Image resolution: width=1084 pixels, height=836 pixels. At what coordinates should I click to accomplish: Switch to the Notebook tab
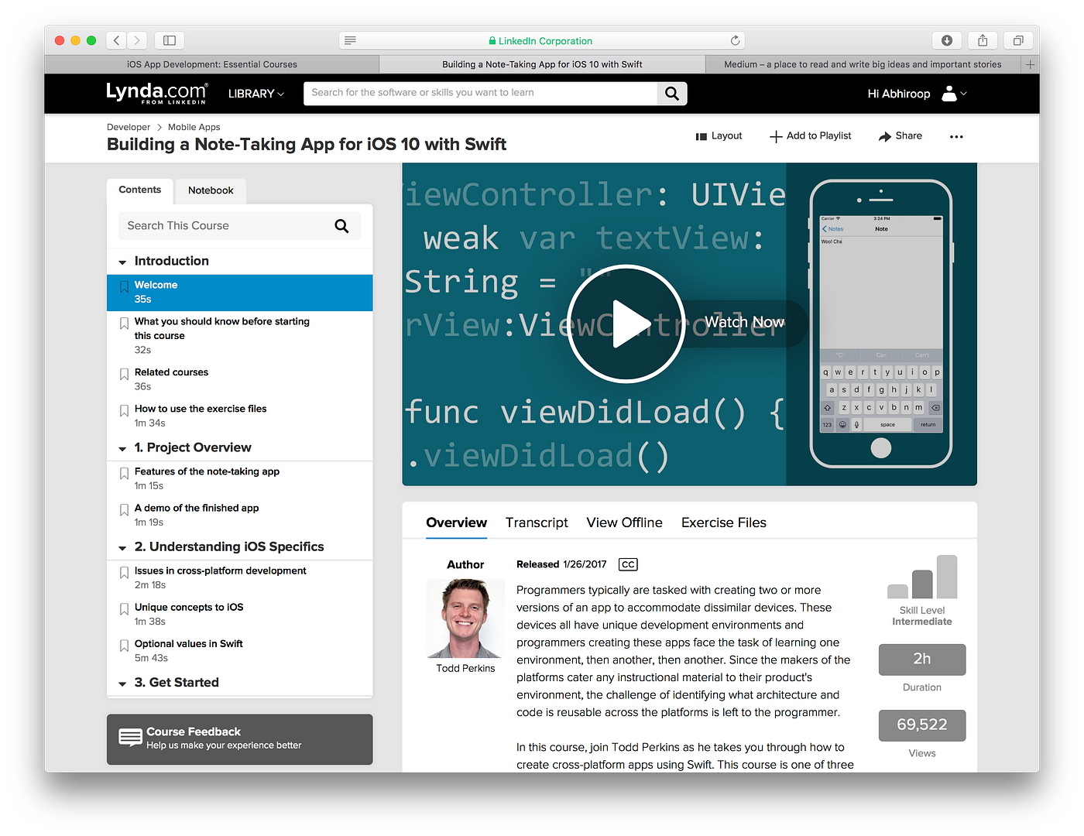pos(210,190)
